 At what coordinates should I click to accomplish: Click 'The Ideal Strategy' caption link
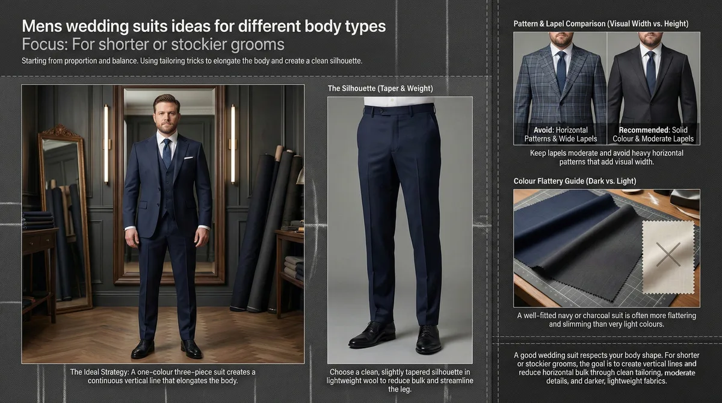pyautogui.click(x=162, y=376)
